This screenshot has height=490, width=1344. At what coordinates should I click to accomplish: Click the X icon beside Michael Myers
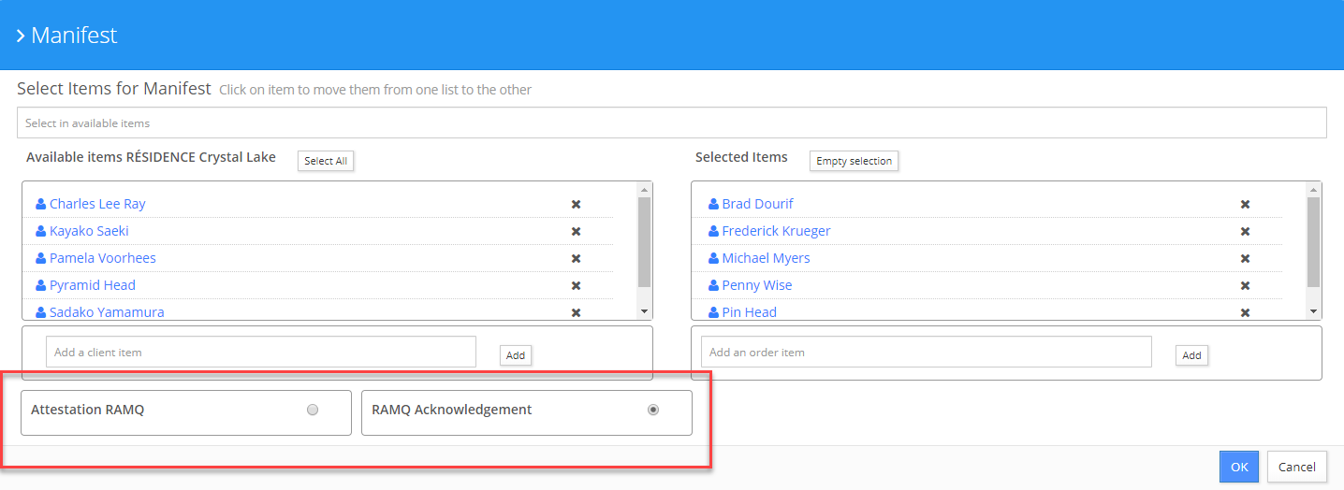tap(1246, 258)
